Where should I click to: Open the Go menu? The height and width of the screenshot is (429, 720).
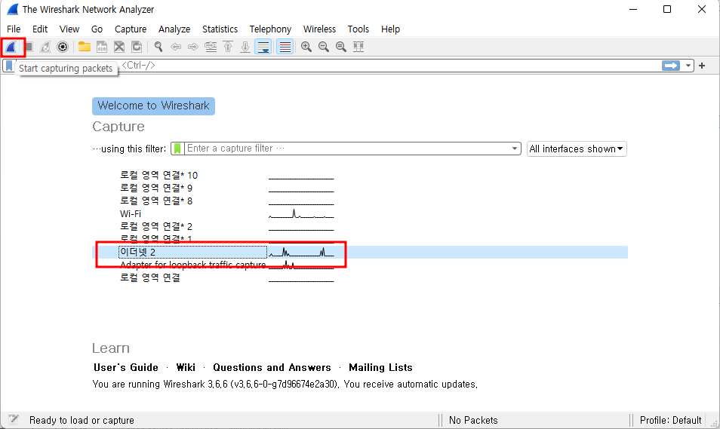click(97, 29)
